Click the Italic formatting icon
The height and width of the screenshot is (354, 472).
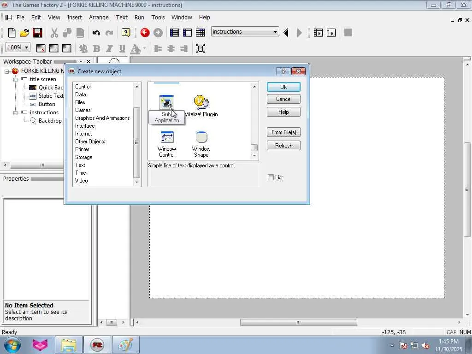pos(109,48)
